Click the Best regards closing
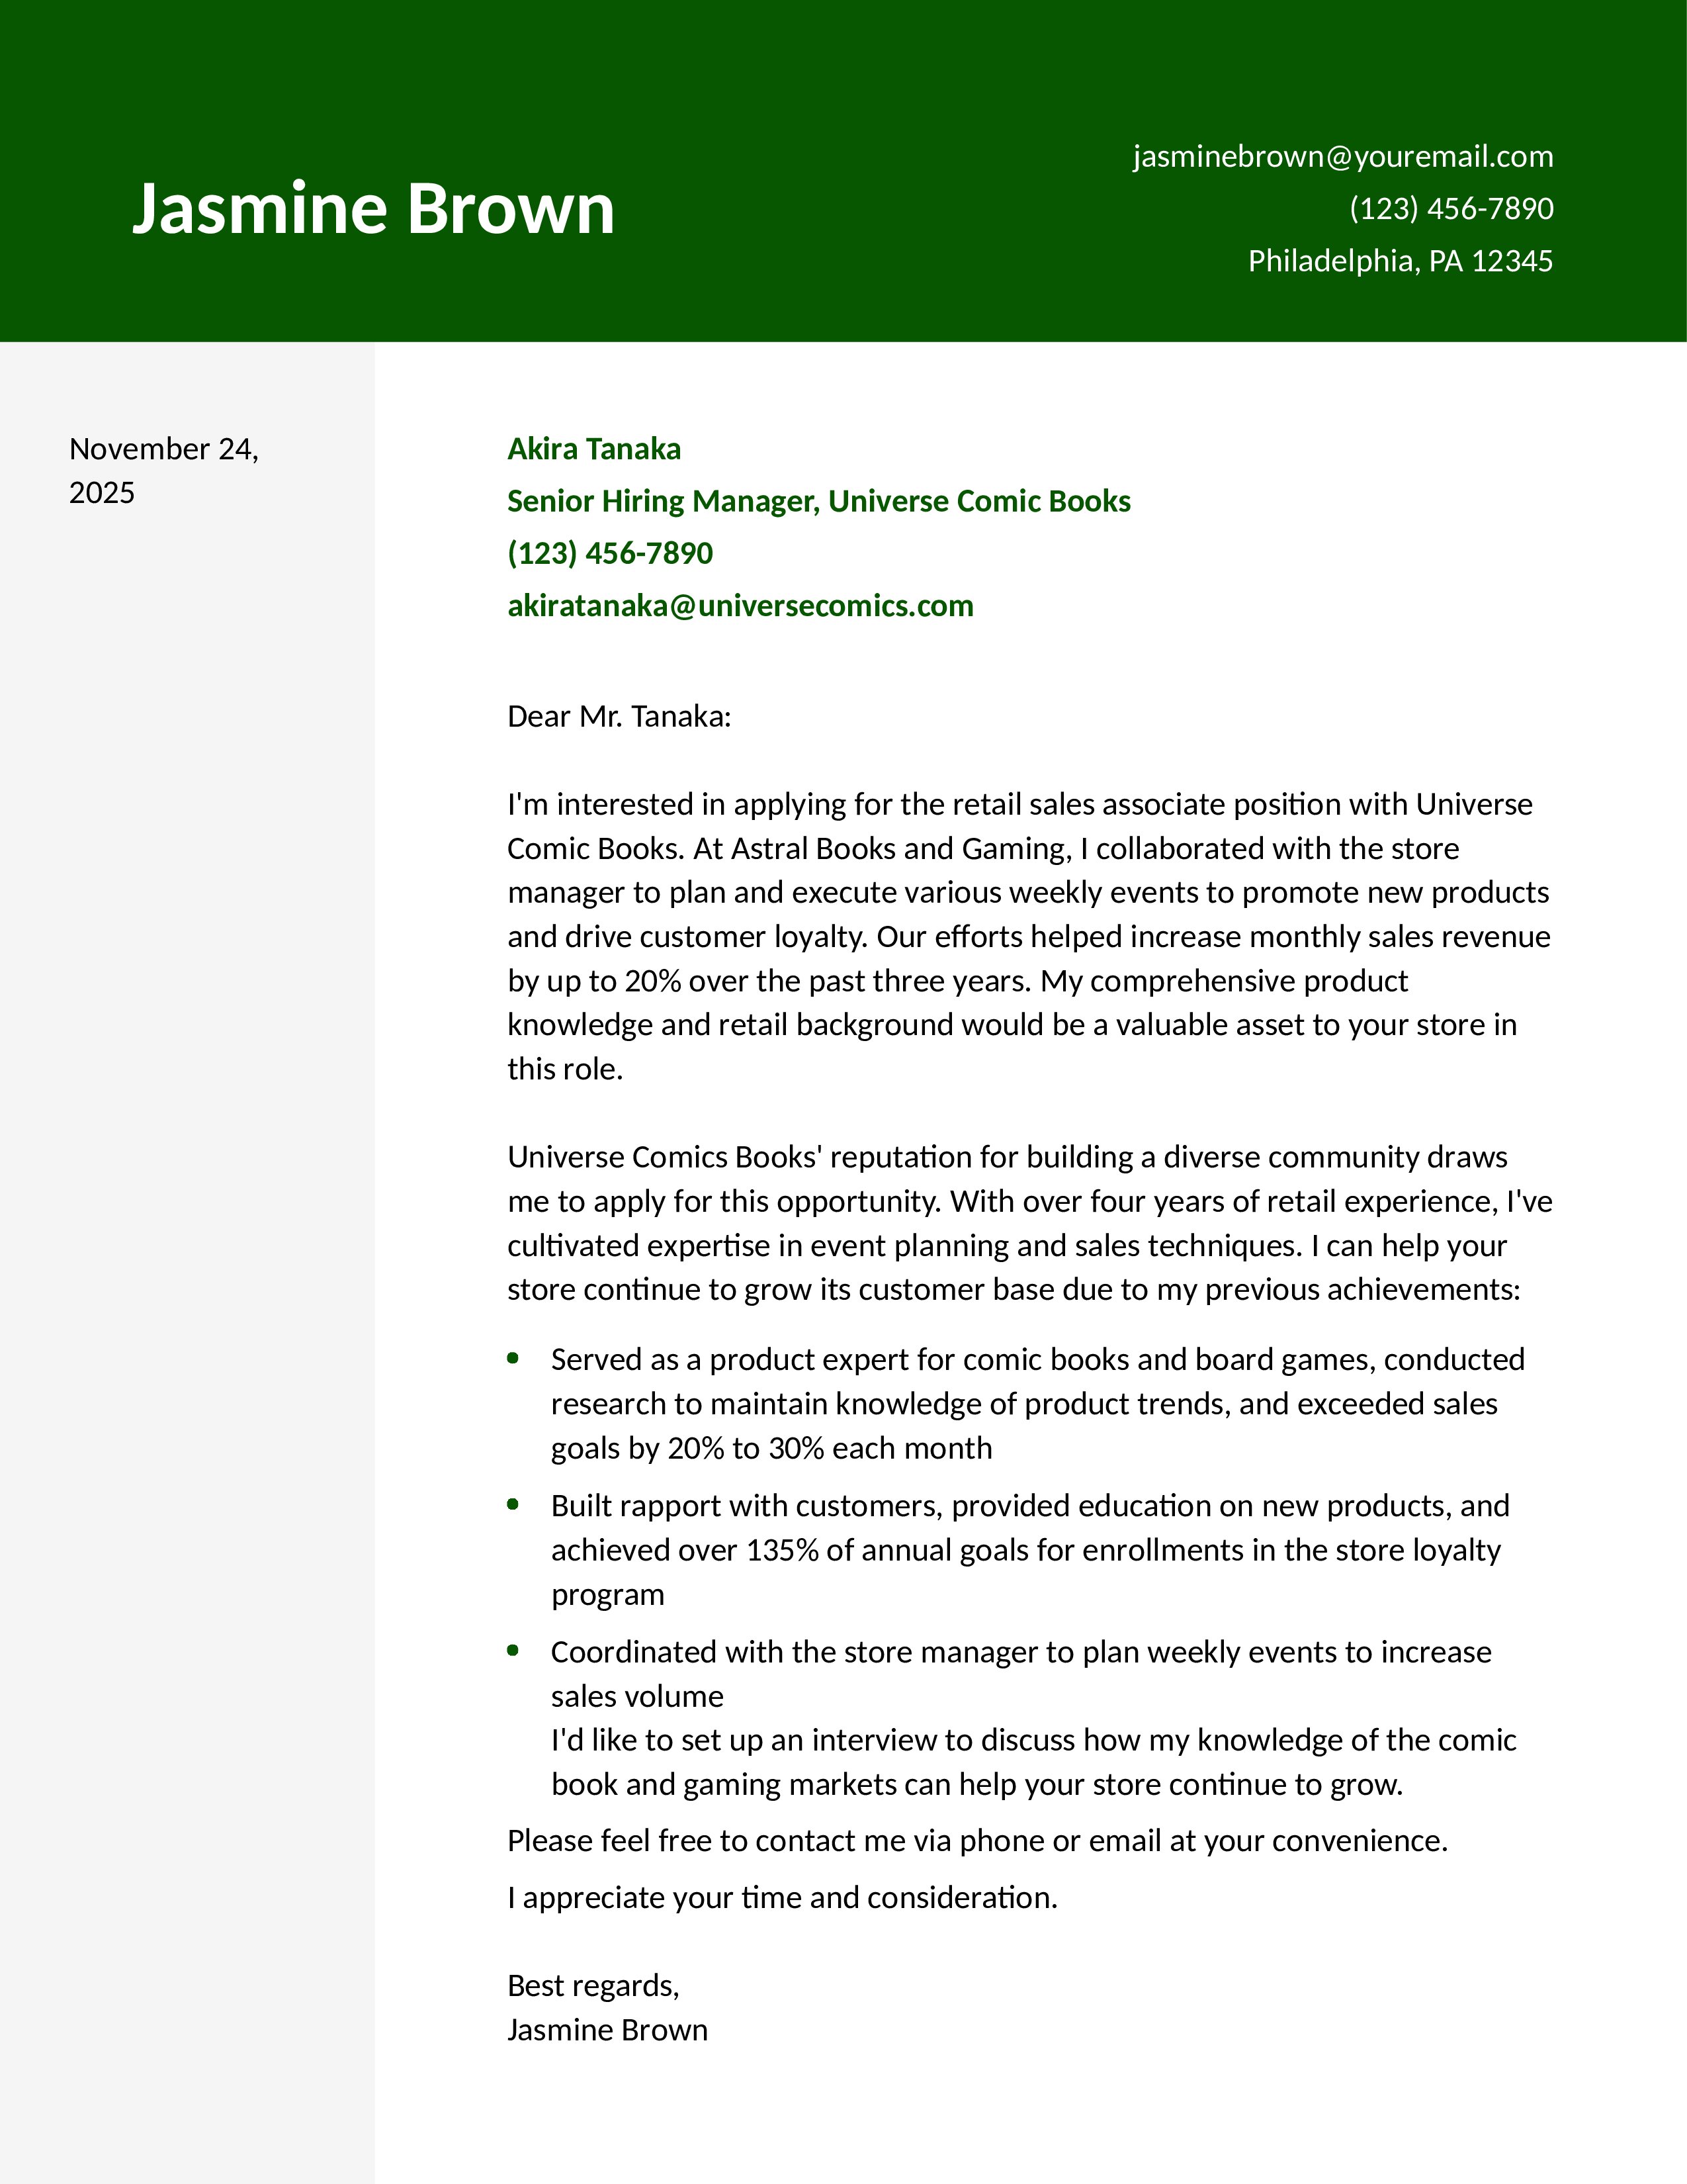1687x2184 pixels. coord(593,1986)
